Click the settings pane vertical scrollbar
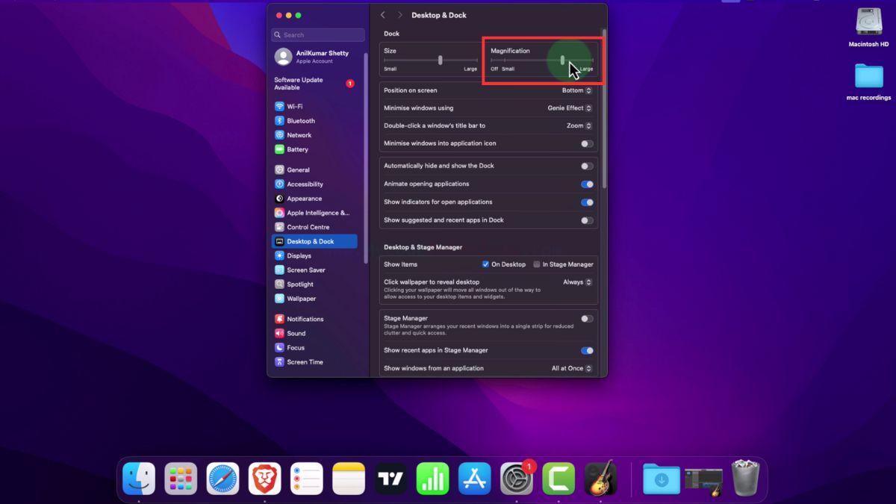896x504 pixels. (x=604, y=108)
